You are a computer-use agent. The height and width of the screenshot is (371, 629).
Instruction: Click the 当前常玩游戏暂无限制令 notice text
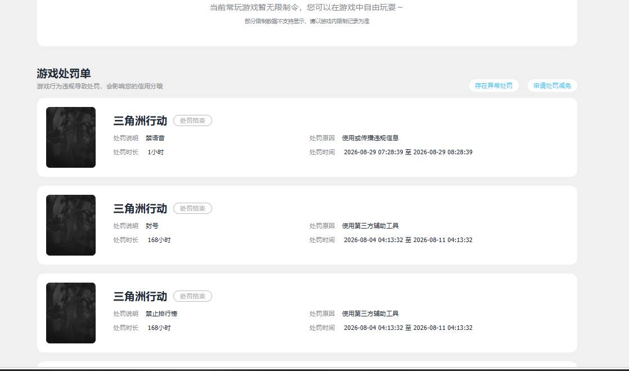307,7
